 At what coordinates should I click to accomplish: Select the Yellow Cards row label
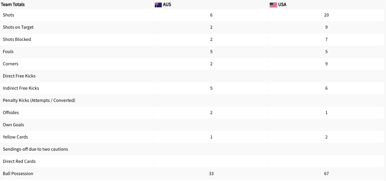click(15, 137)
